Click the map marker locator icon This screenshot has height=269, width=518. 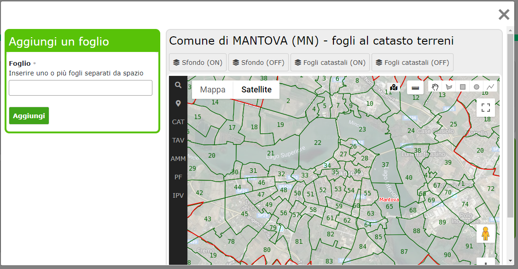tap(394, 87)
